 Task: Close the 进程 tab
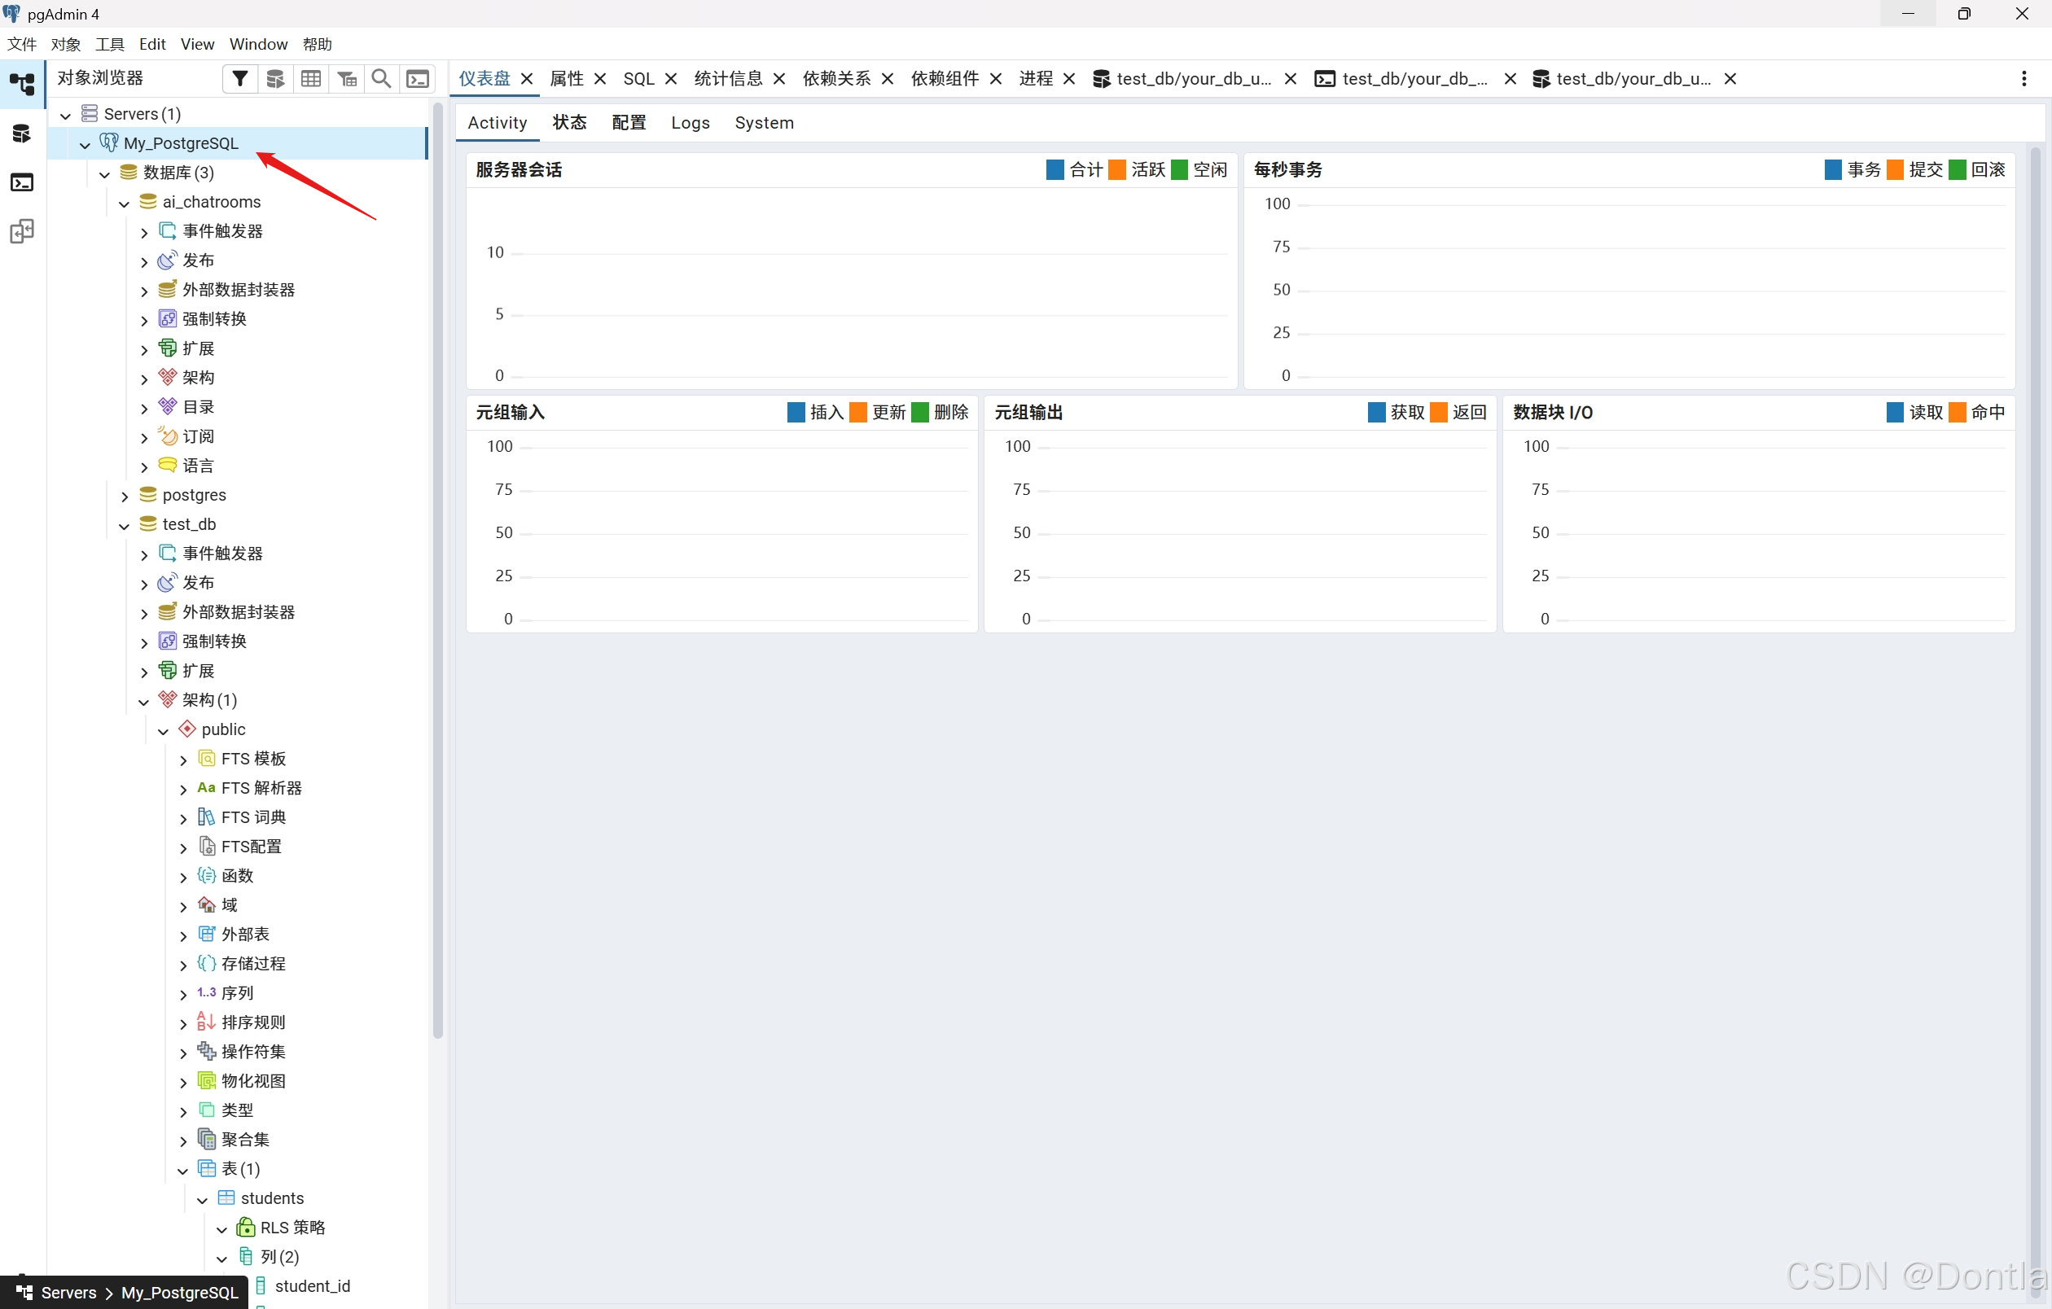pos(1069,78)
